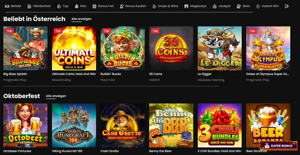Image resolution: width=300 pixels, height=155 pixels.
Task: Select the Neu category
Action: pos(80,6)
